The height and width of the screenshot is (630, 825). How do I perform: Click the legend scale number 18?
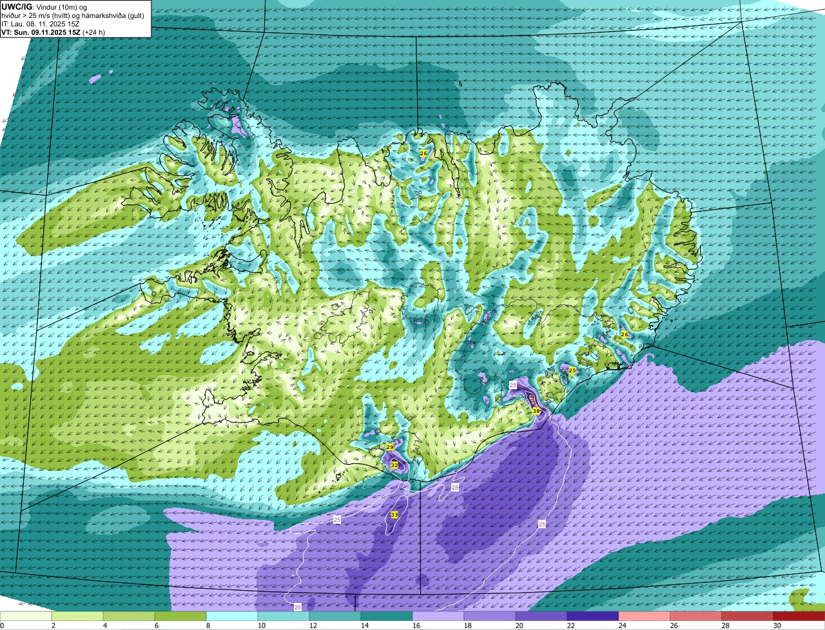point(467,625)
